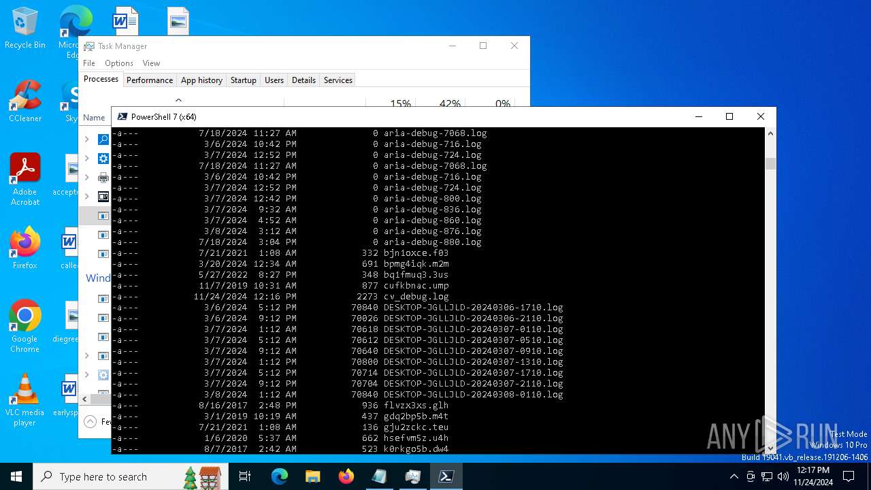871x490 pixels.
Task: Launch VLC media player desktop shortcut
Action: pos(25,399)
